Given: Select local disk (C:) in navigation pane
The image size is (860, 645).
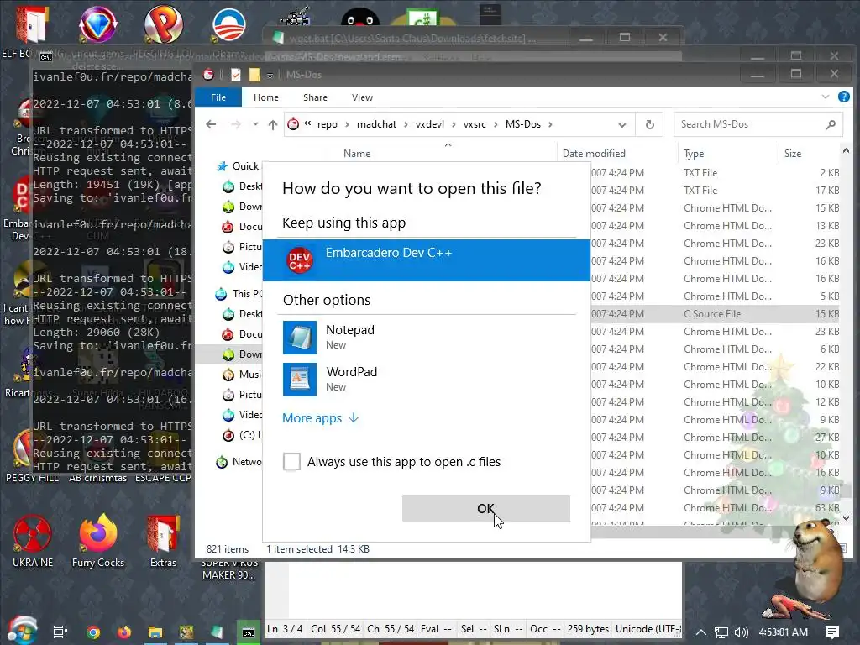Looking at the screenshot, I should tap(243, 435).
